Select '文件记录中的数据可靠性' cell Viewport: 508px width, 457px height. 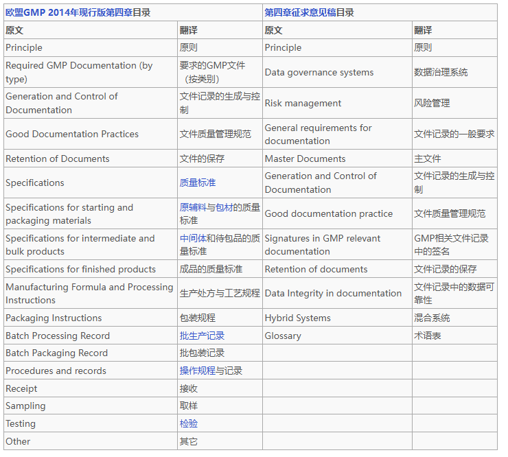[454, 294]
